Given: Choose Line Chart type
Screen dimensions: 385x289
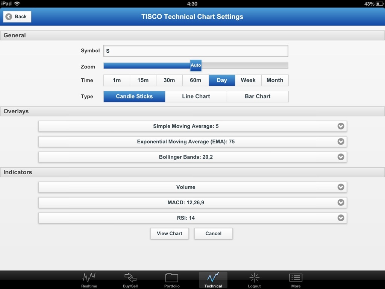Looking at the screenshot, I should (x=196, y=96).
